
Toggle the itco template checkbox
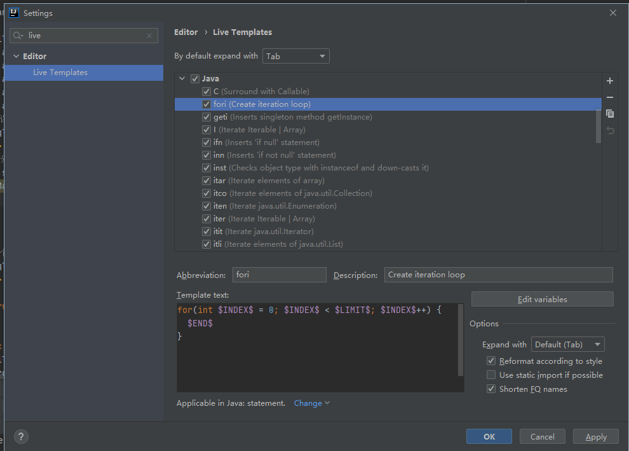pos(206,193)
